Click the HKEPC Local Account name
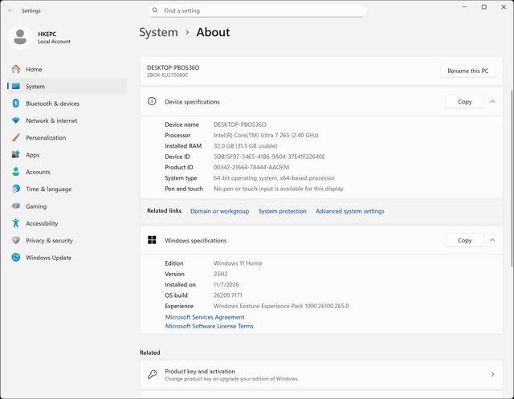The image size is (514, 399). pyautogui.click(x=54, y=38)
